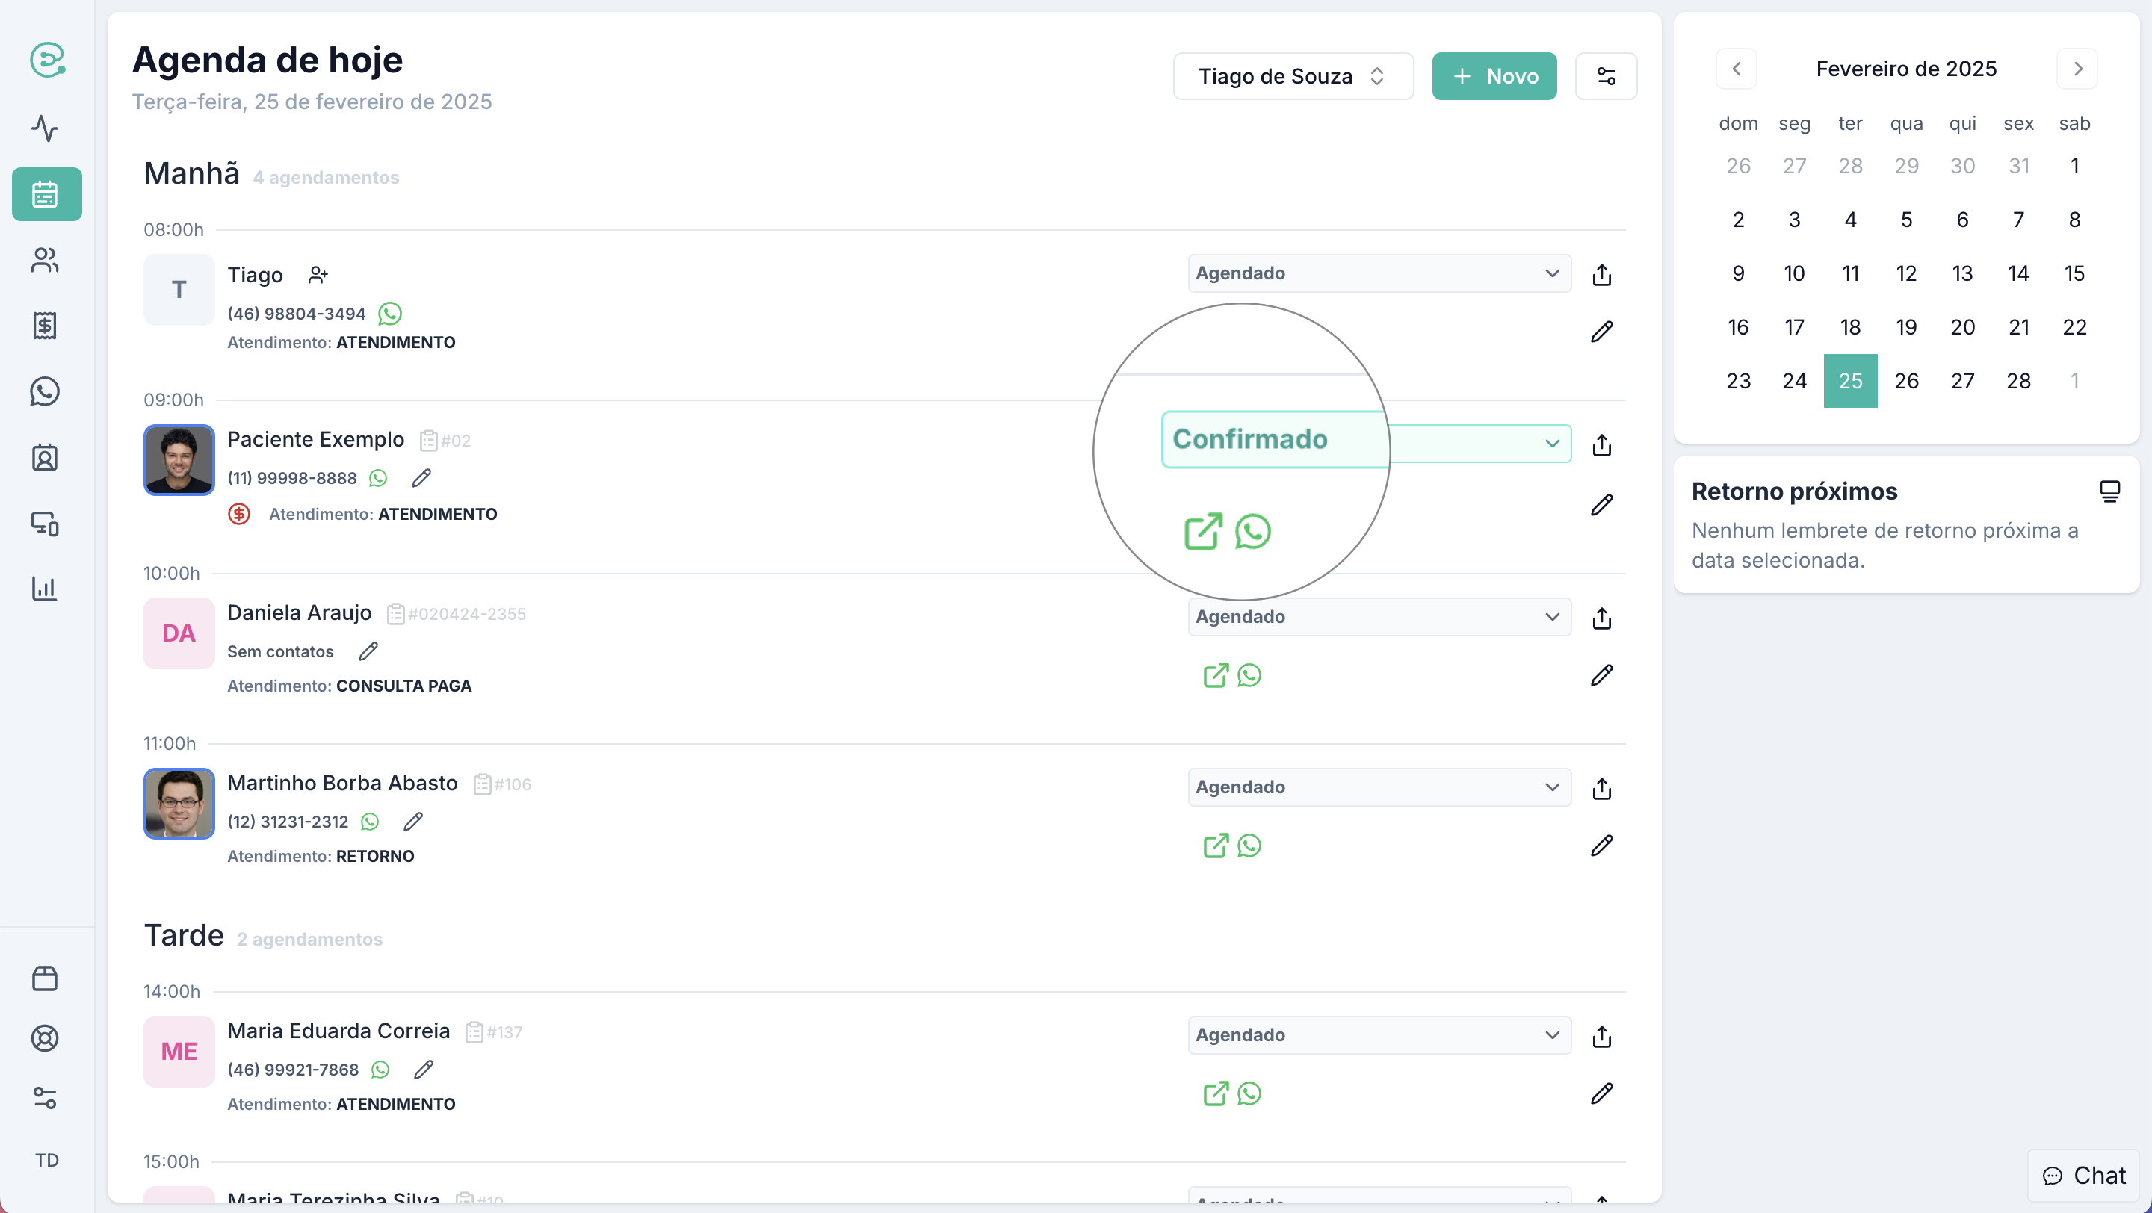Expand Tiago's Agendado status dropdown
This screenshot has width=2152, height=1213.
(x=1379, y=274)
